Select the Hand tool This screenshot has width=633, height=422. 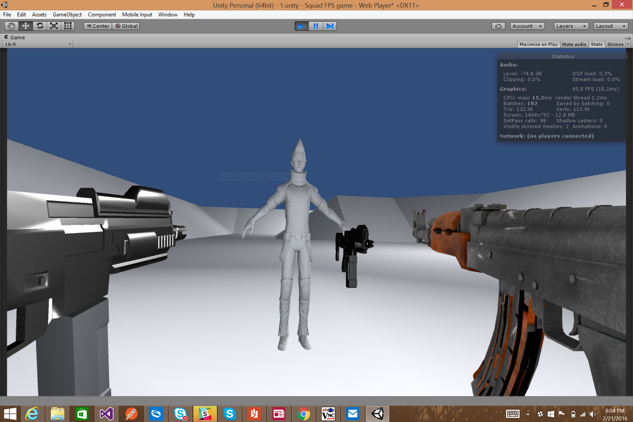[11, 26]
